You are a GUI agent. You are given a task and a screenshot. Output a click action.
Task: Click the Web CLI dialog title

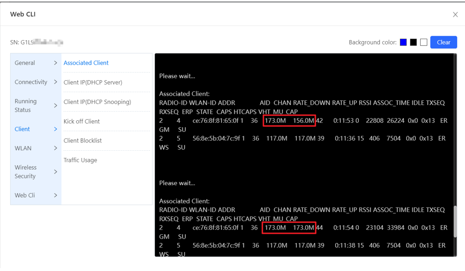click(23, 14)
